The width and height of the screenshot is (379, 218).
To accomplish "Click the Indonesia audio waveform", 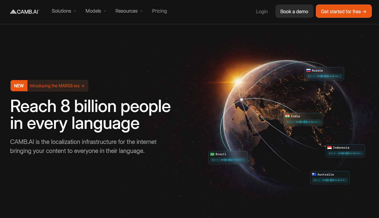I will coord(345,153).
